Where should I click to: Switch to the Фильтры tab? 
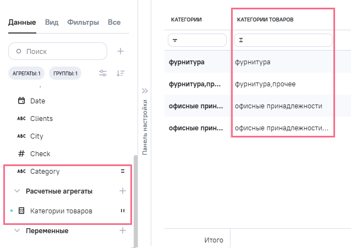pyautogui.click(x=83, y=23)
